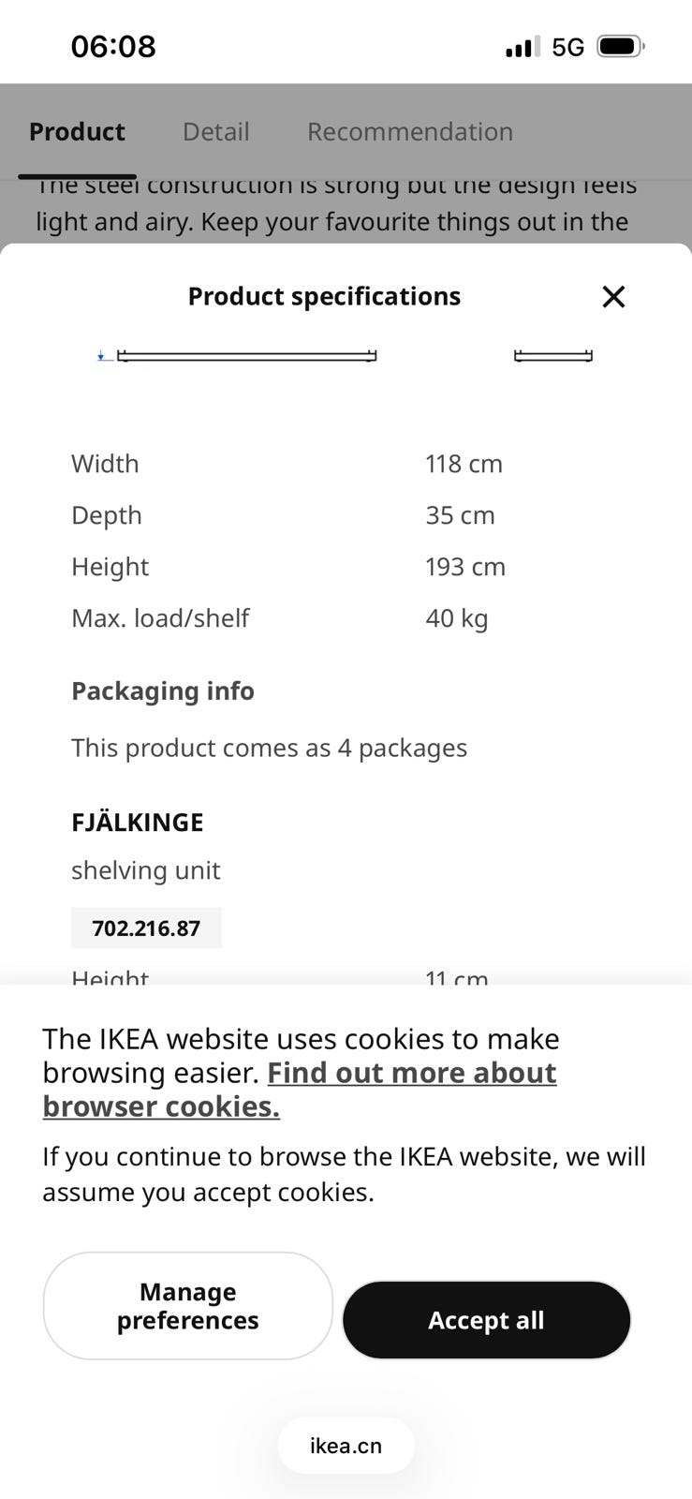Tap the cellular signal bars icon
This screenshot has height=1499, width=692.
coord(523,47)
